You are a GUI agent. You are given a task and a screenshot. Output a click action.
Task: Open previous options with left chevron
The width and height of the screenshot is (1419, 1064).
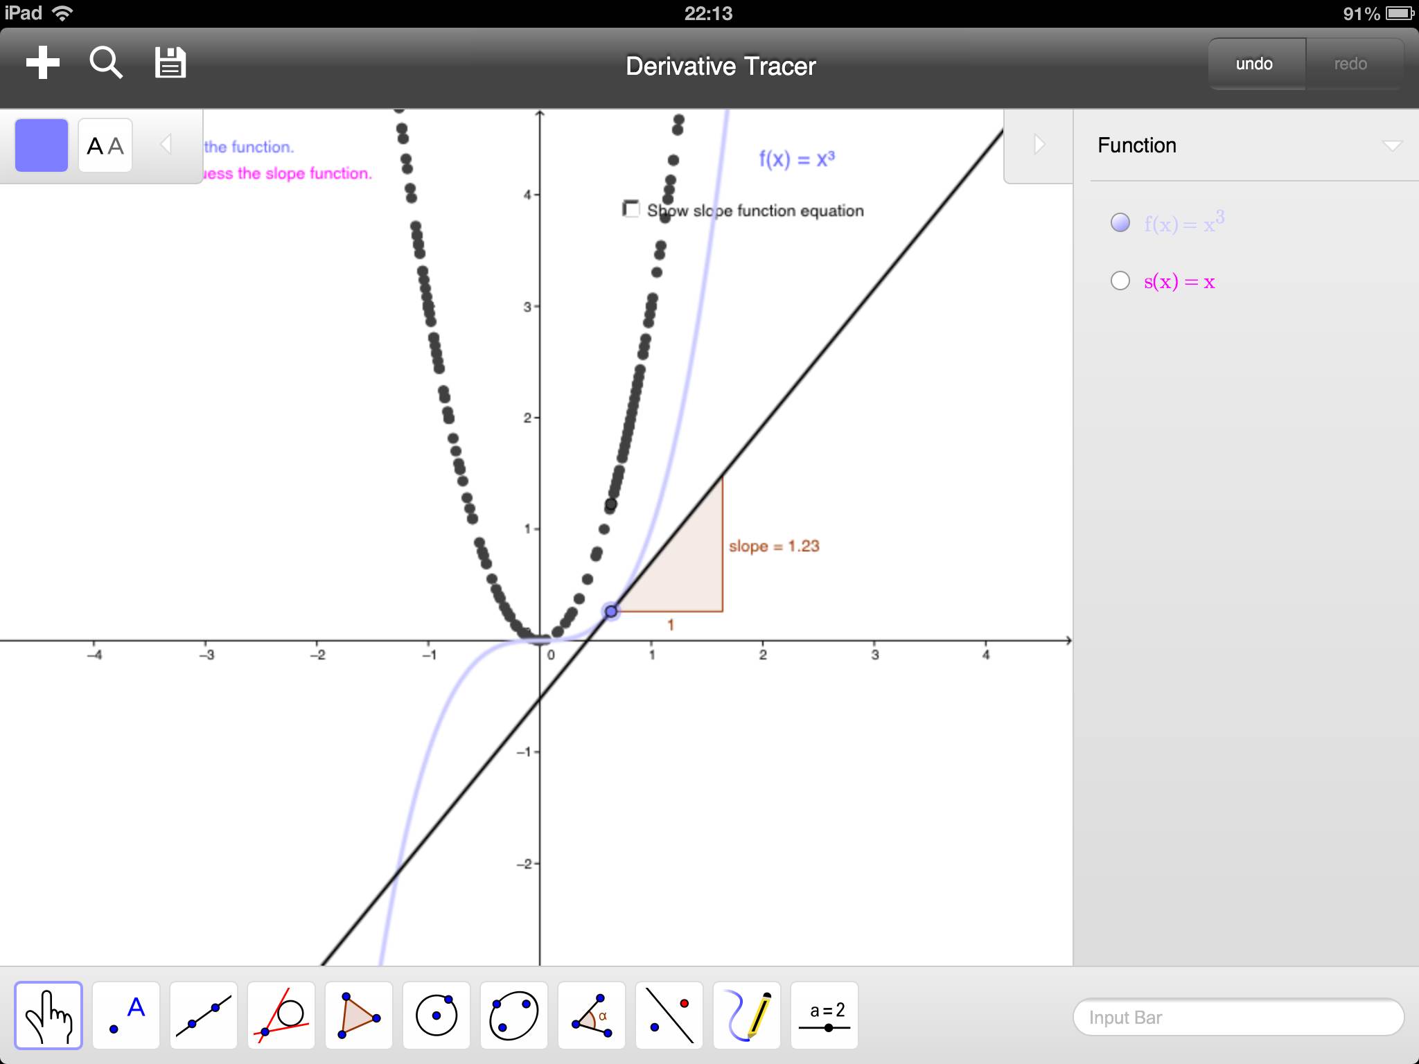165,144
